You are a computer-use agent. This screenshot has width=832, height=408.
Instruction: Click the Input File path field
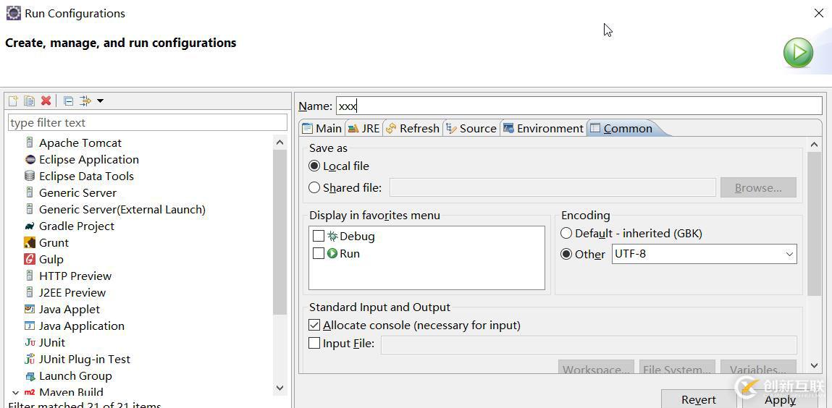tap(589, 344)
